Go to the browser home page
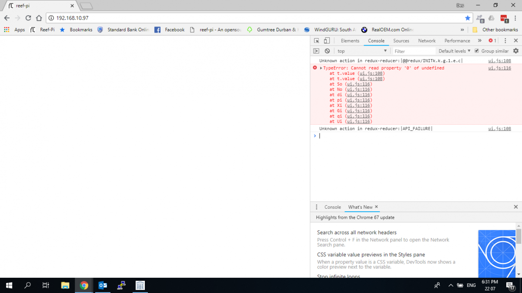 (39, 18)
